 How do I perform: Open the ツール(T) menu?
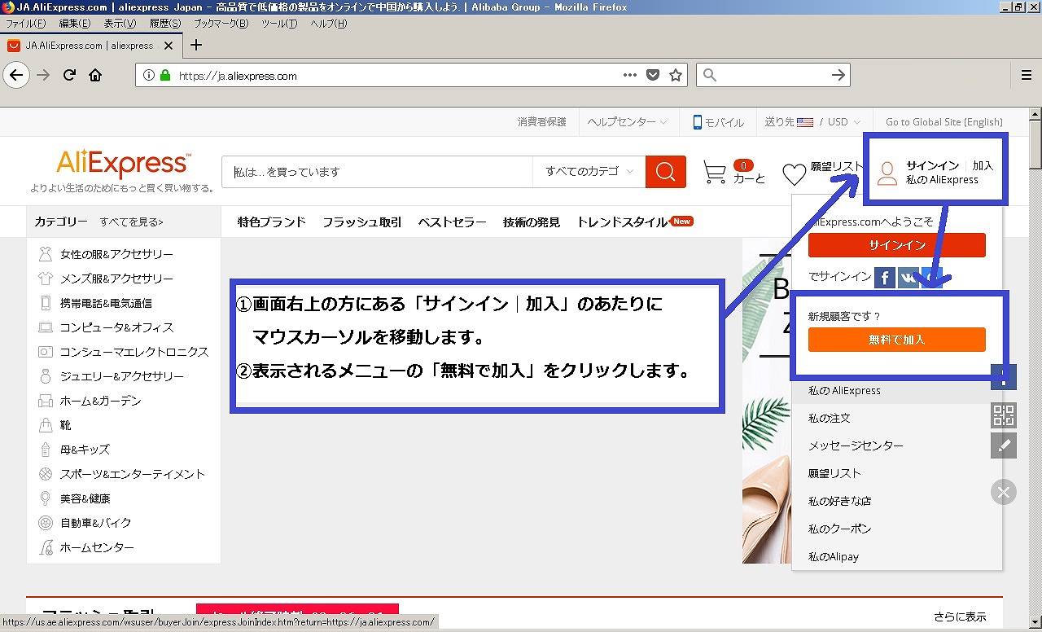click(279, 24)
